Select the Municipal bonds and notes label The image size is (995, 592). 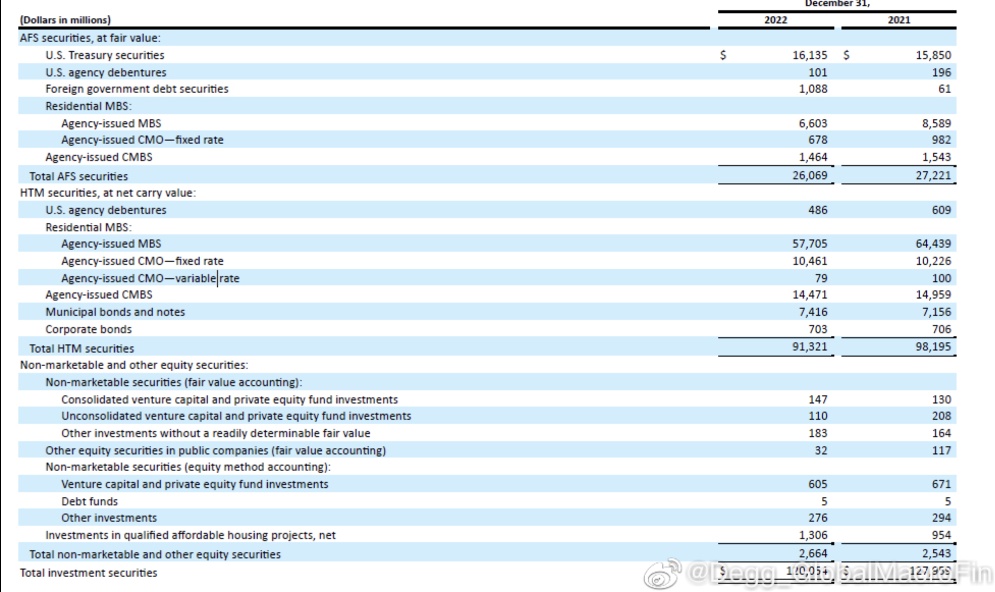point(115,312)
